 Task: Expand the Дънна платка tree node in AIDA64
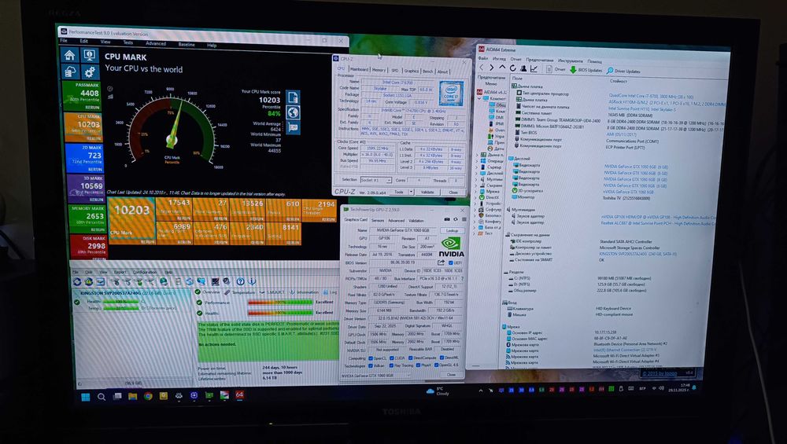(478, 156)
